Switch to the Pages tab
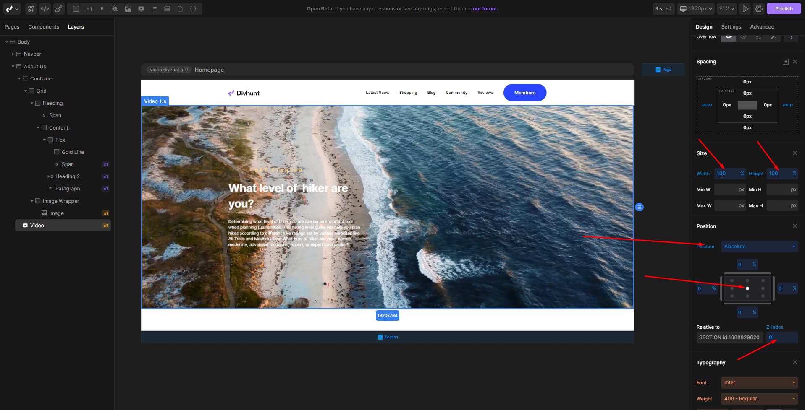 click(x=12, y=26)
